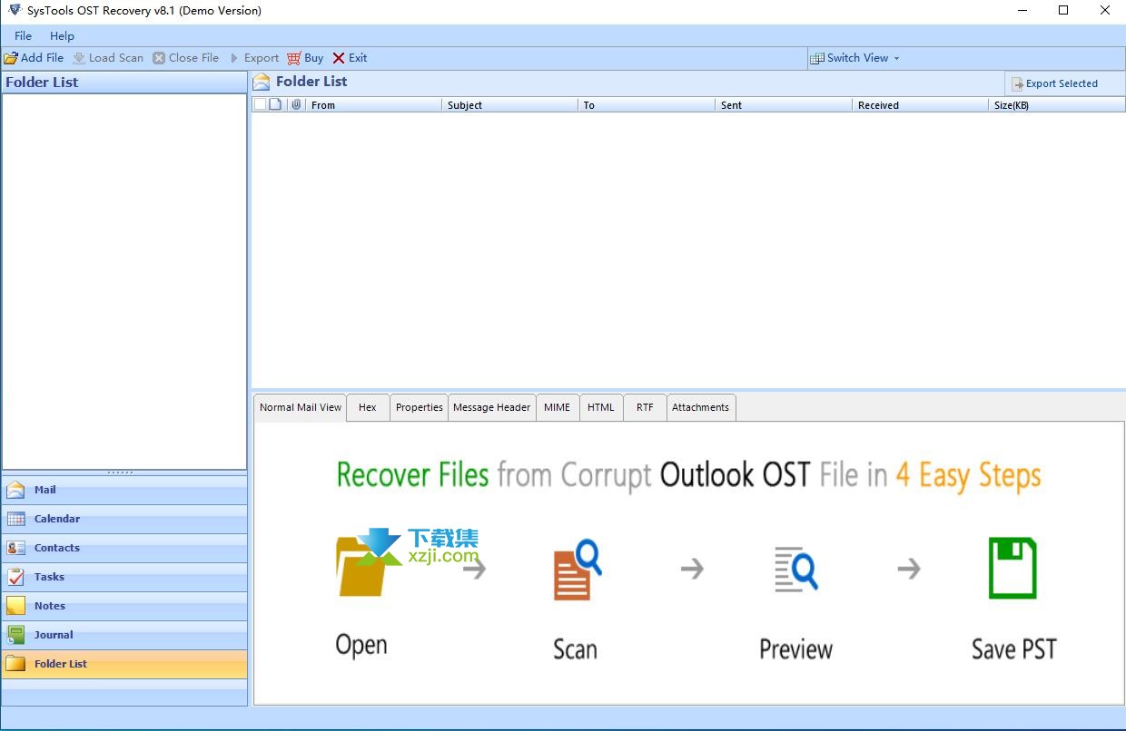Toggle the select-all checkbox in header
Screen dimensions: 1126x731
(260, 104)
